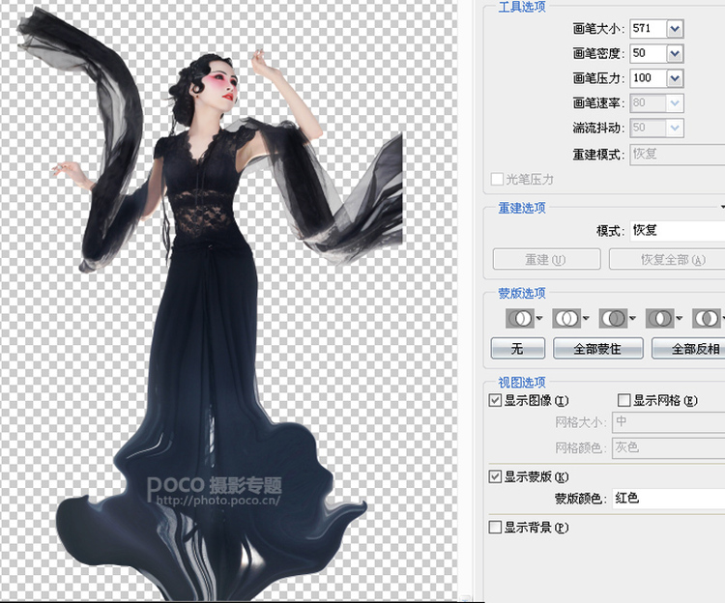Click the Replace Selection mask icon
Image resolution: width=725 pixels, height=603 pixels.
tap(520, 318)
